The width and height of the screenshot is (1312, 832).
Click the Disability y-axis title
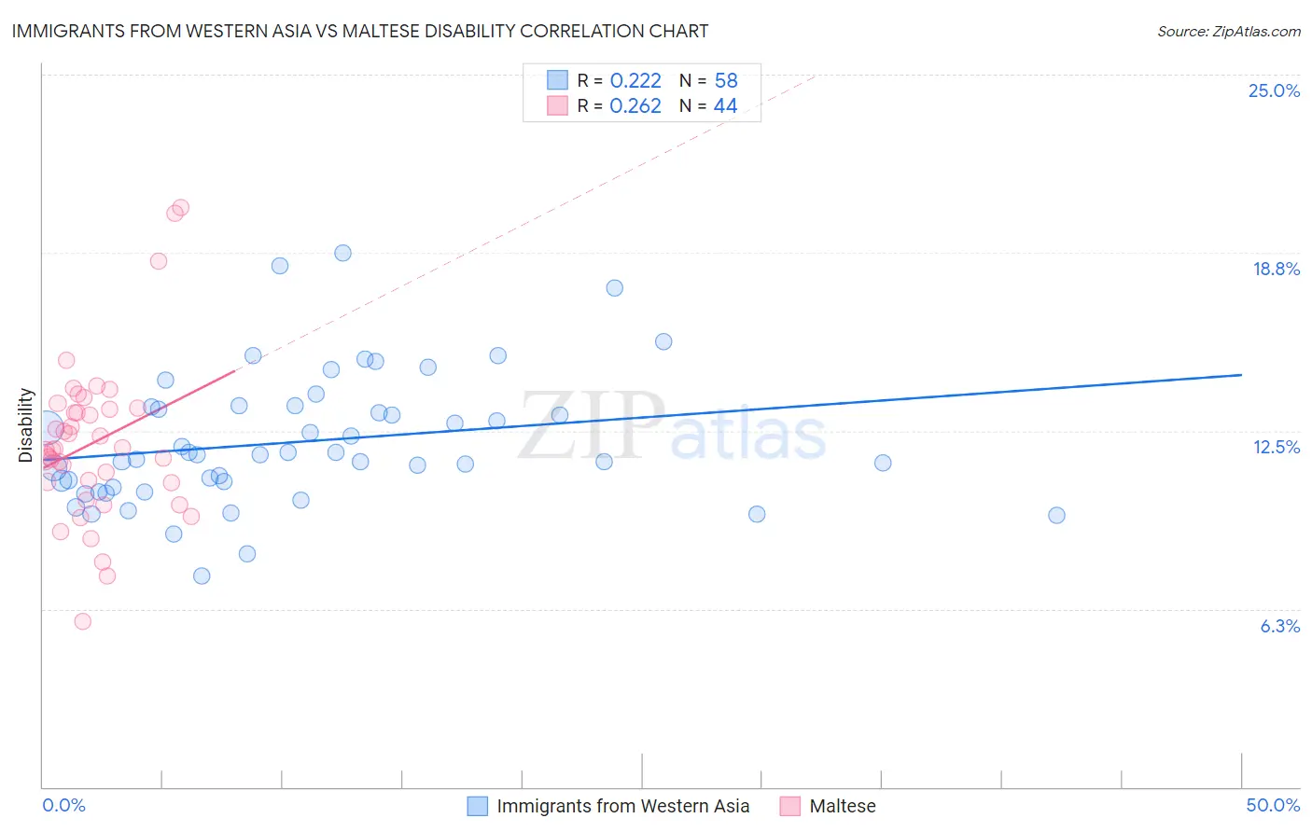(x=25, y=425)
